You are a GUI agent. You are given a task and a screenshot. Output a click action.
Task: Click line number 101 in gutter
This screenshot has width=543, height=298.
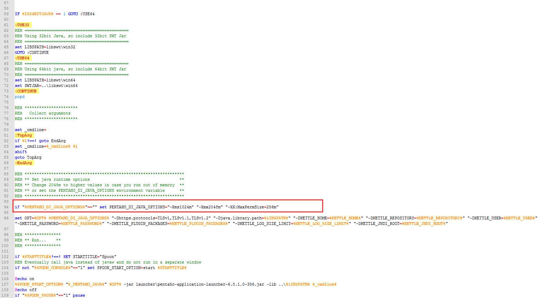pos(5,251)
